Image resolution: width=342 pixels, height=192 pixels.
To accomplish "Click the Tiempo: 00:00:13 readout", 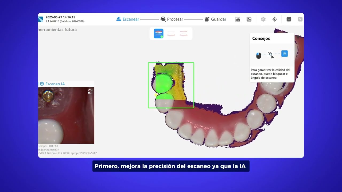I will click(48, 146).
